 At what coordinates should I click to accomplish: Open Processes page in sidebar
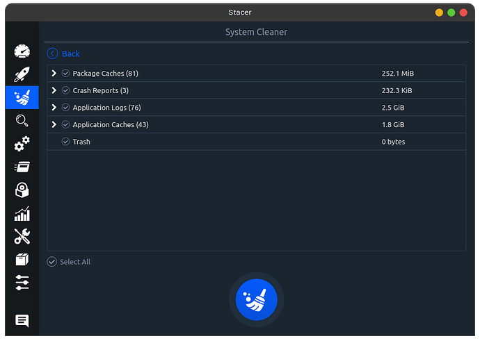coord(22,167)
